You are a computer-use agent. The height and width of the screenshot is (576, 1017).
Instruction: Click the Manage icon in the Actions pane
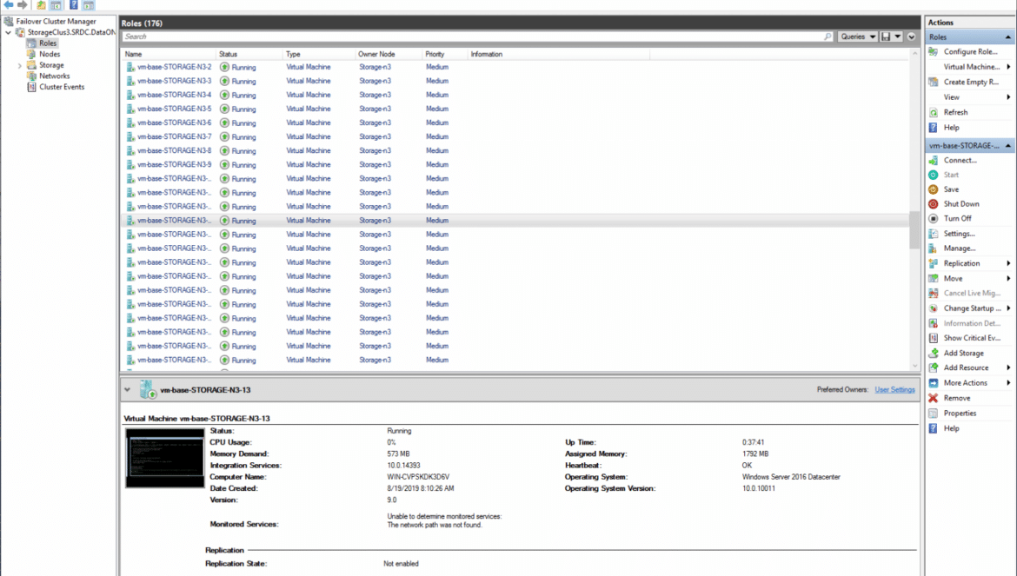point(934,248)
